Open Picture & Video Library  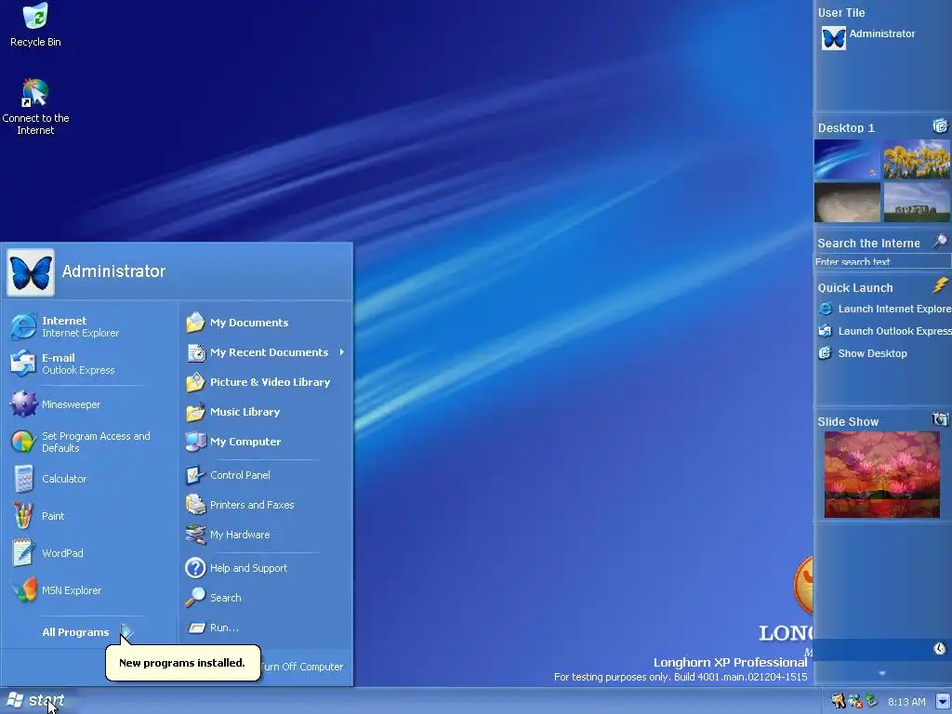pyautogui.click(x=258, y=382)
